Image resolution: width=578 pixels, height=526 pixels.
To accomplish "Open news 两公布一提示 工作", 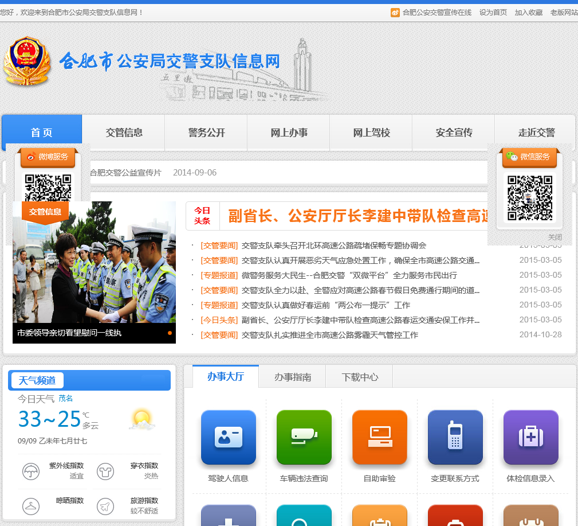I will 325,305.
